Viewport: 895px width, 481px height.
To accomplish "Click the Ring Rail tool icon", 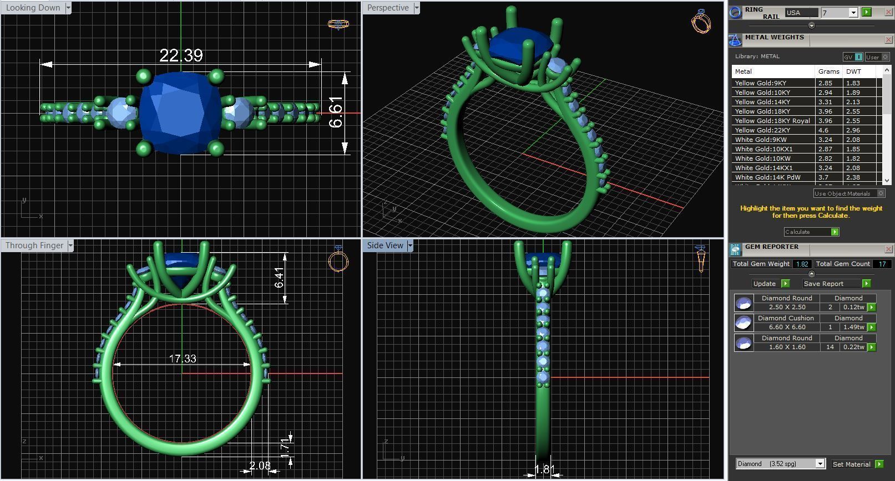I will [x=735, y=12].
